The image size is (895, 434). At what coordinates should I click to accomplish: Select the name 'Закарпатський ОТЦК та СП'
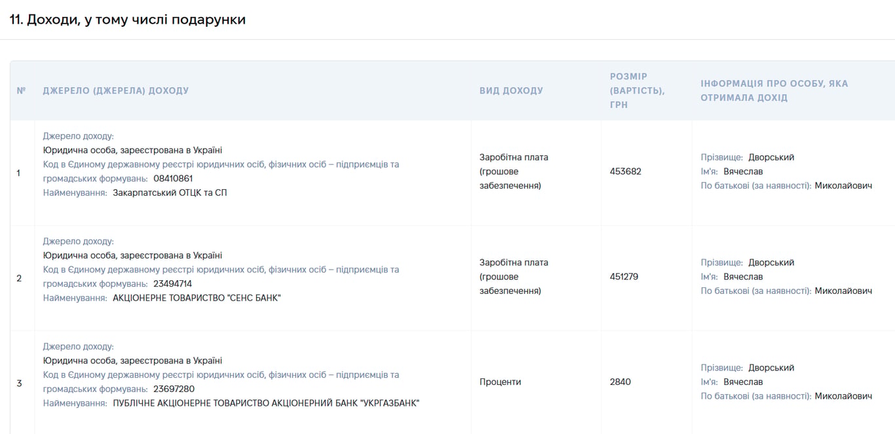click(x=170, y=192)
